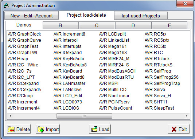Switch to the New - Edit -Account tab
Image resolution: width=195 pixels, height=139 pixels.
[x=32, y=16]
